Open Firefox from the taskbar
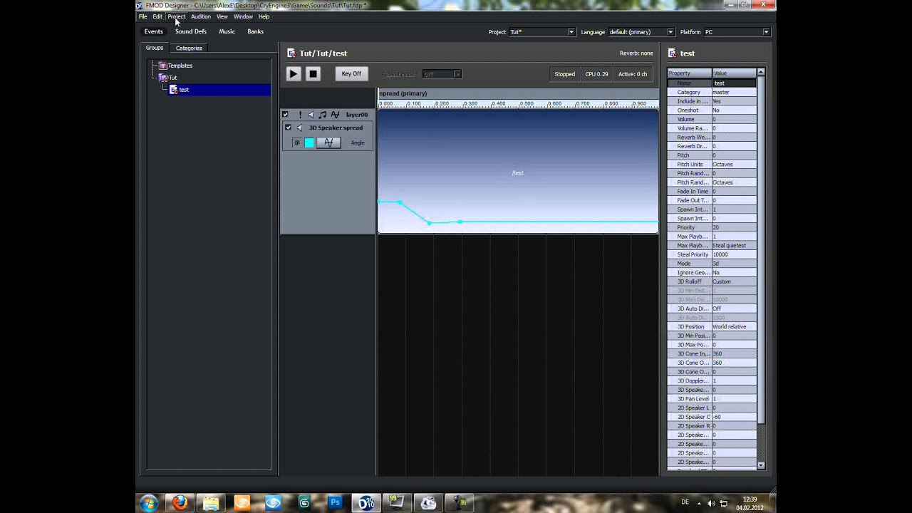912x513 pixels. [x=180, y=503]
